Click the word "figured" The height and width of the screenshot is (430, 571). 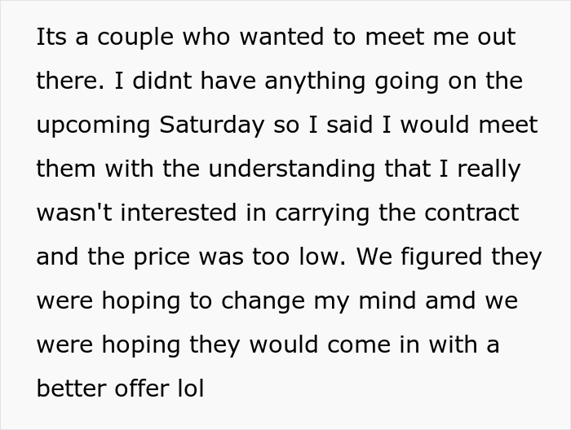[442, 257]
